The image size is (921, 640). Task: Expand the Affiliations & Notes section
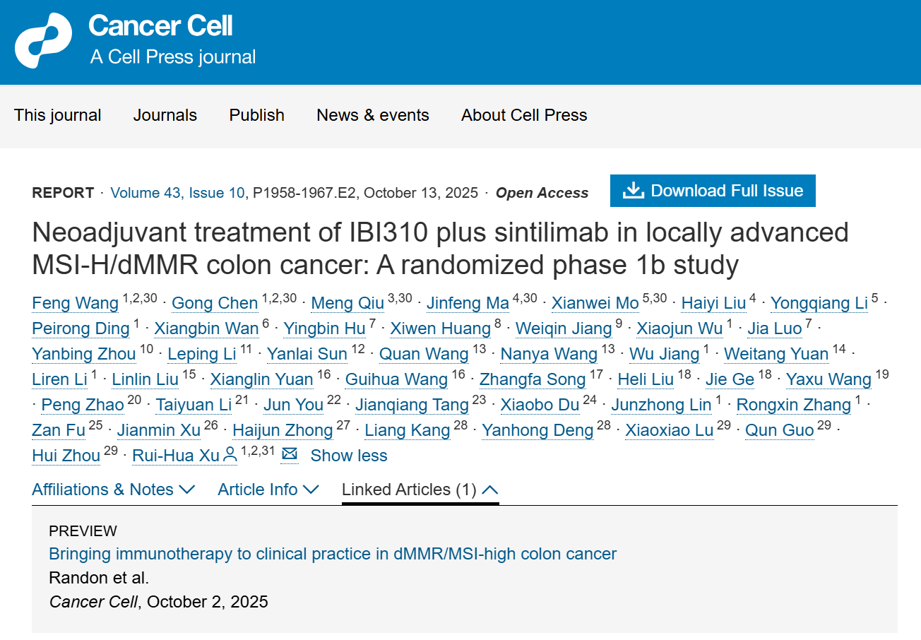[x=113, y=490]
